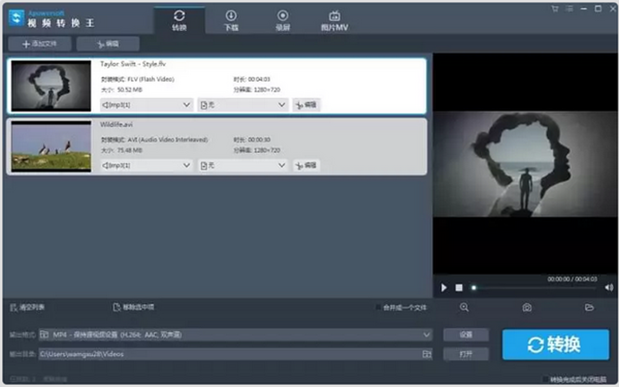Toggle the 转换完成后关闭电脑 shutdown checkbox

click(546, 380)
